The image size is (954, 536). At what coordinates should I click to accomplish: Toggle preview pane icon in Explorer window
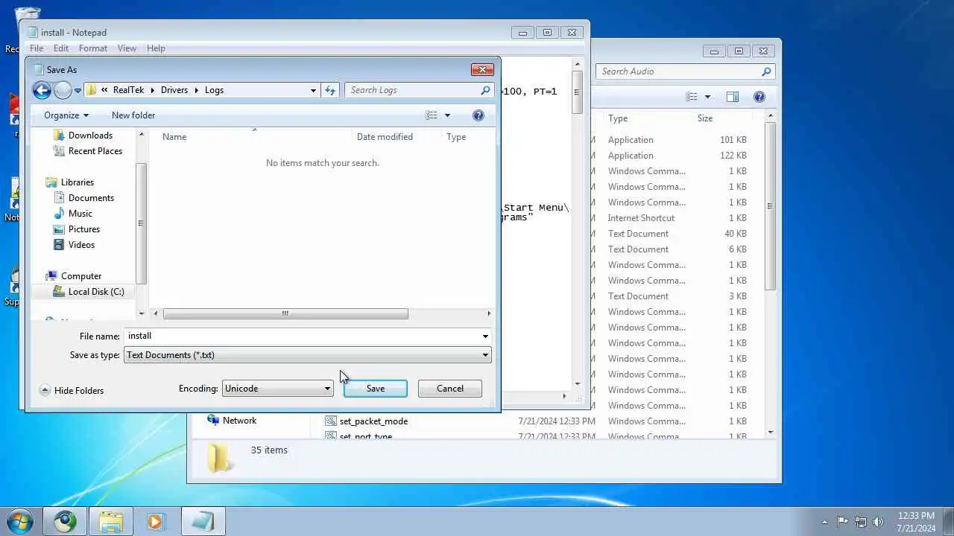pyautogui.click(x=733, y=97)
